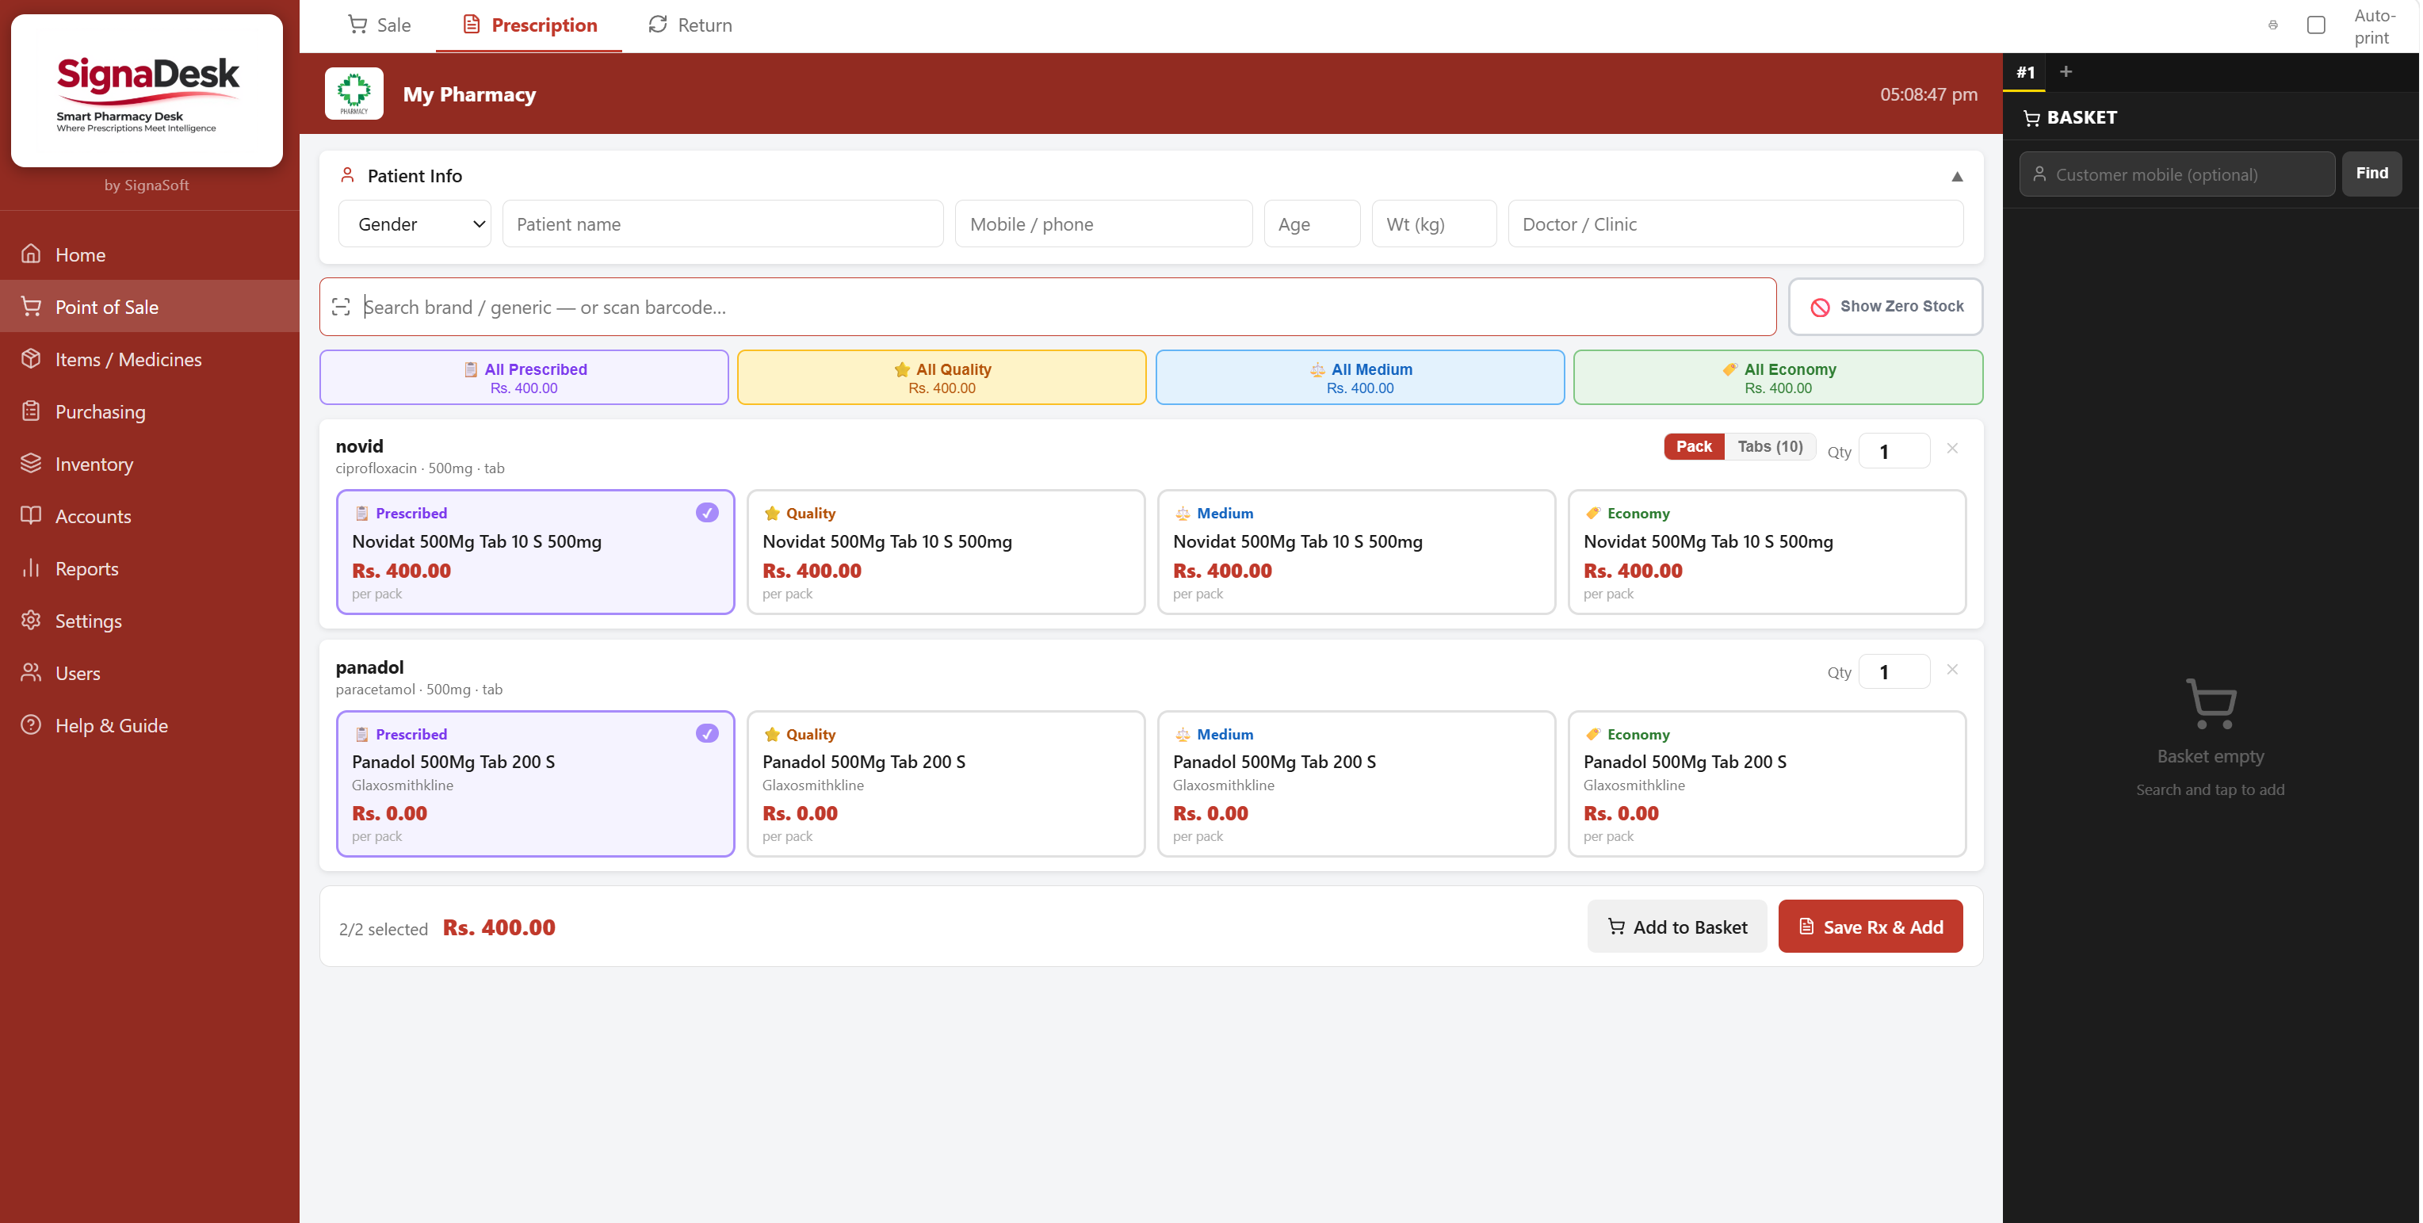The image size is (2423, 1223).
Task: Collapse the Patient Info section
Action: pos(1956,176)
